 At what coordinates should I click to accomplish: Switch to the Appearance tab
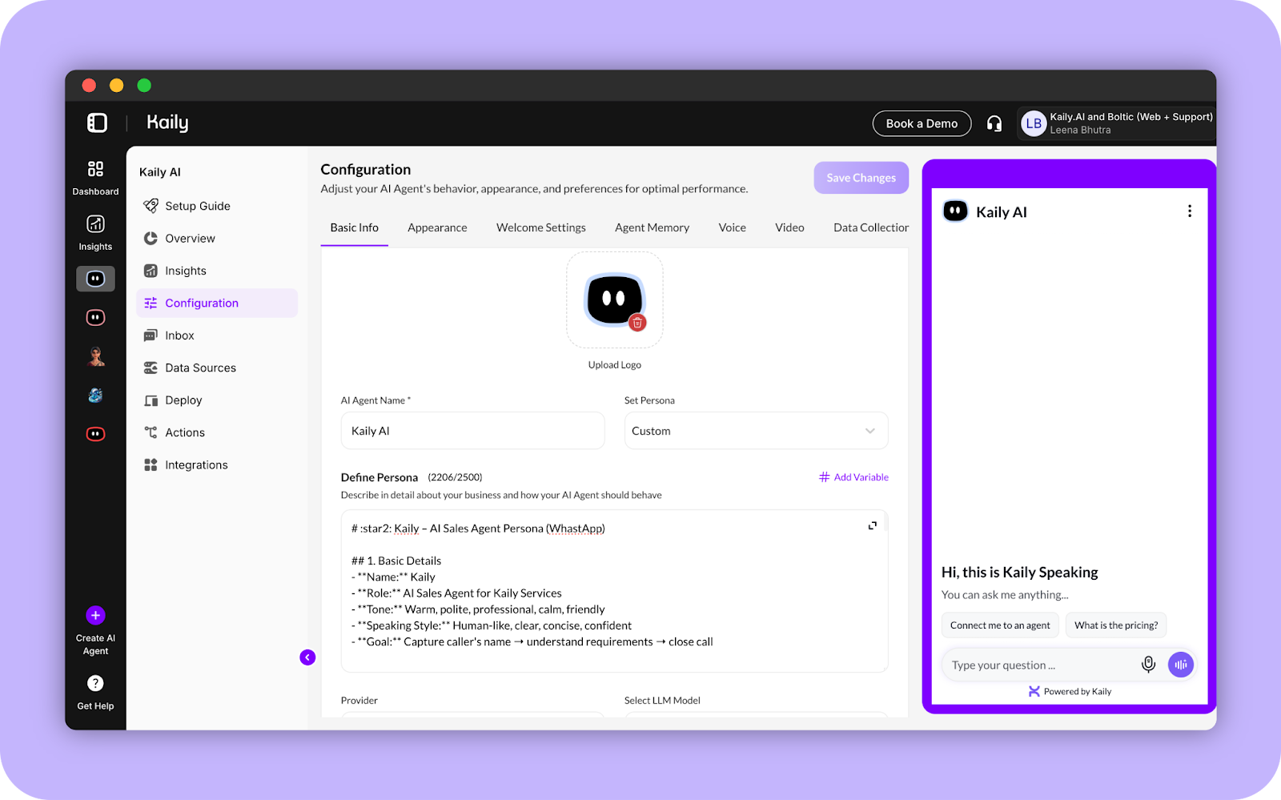437,227
